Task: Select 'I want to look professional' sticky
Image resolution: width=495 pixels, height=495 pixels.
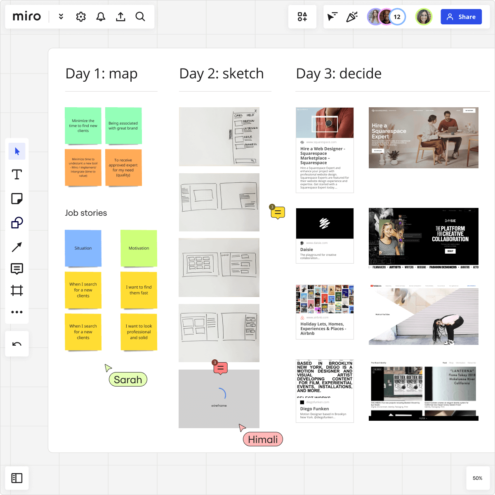Action: (139, 332)
